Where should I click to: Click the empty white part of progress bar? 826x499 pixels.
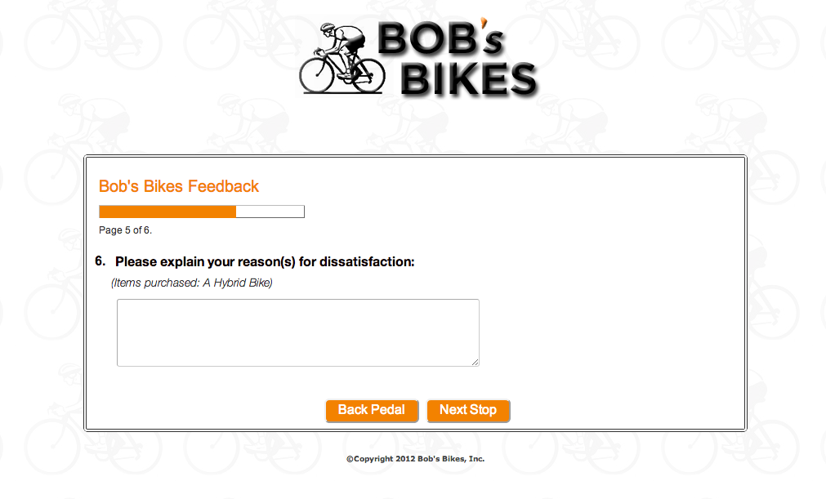pos(270,212)
